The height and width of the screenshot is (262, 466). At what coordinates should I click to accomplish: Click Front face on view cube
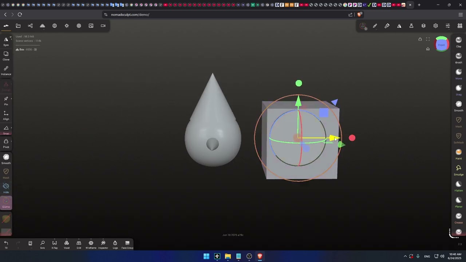click(x=442, y=45)
